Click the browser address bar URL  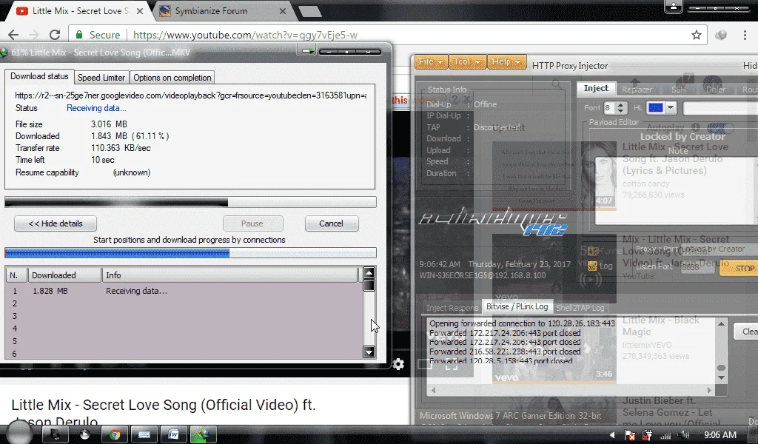coord(245,35)
